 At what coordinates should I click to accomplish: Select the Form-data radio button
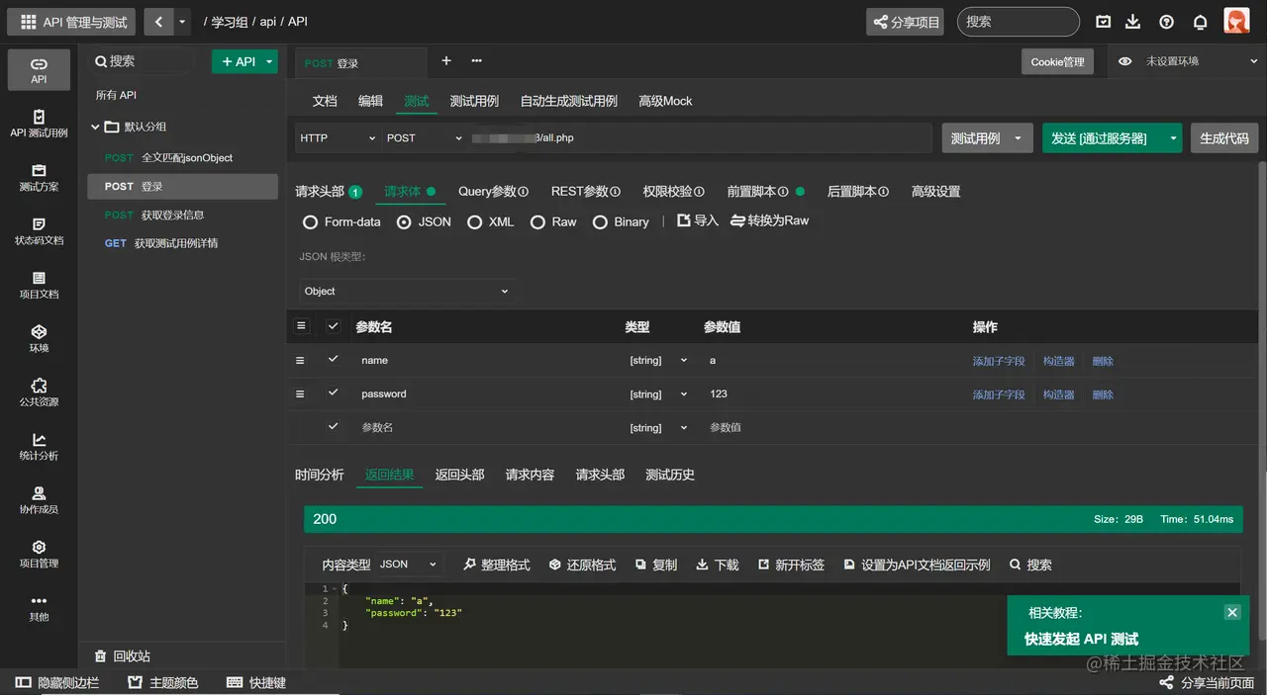point(310,222)
